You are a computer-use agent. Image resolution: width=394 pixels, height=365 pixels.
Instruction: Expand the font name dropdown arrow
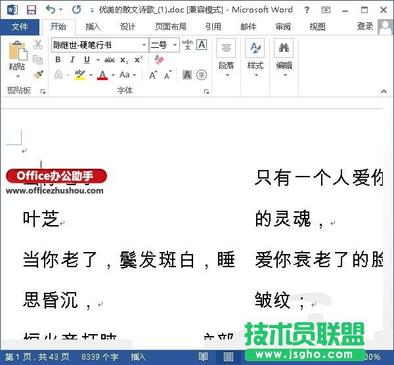(x=144, y=45)
